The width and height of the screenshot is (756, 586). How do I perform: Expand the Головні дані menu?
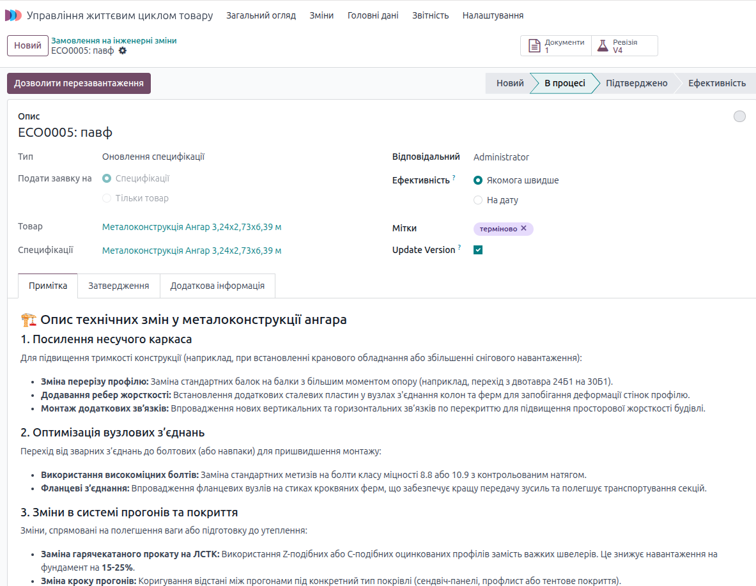(x=373, y=15)
